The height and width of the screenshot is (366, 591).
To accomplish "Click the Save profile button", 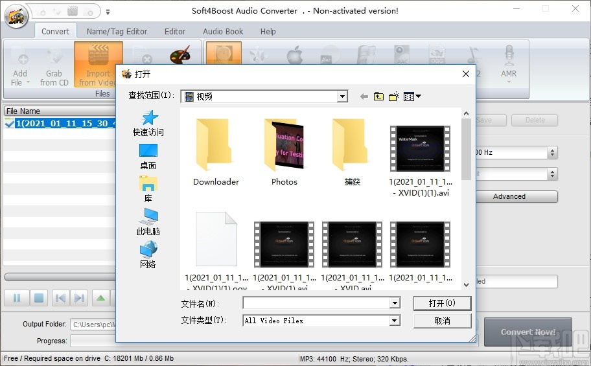I will click(x=491, y=120).
